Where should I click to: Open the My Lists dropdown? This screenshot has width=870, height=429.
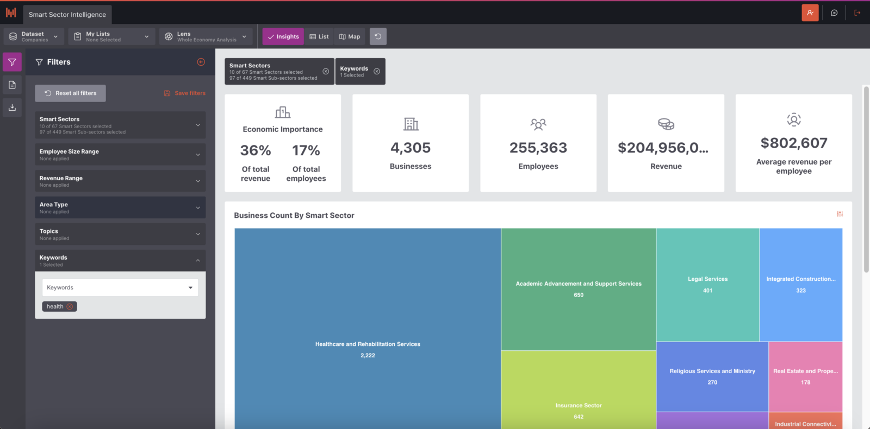click(111, 36)
